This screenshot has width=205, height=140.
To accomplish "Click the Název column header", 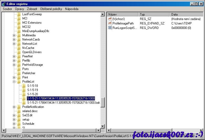I will pos(123,14).
